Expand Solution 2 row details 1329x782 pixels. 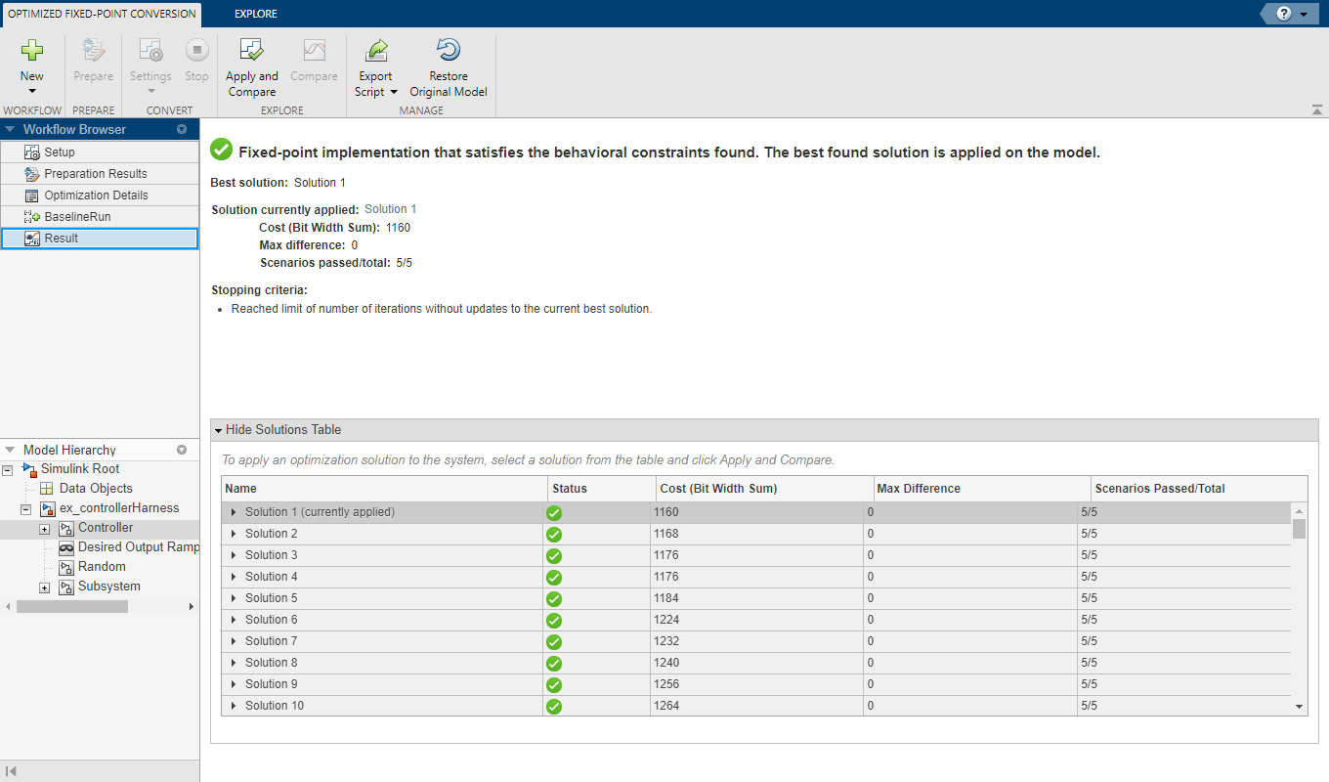tap(234, 534)
